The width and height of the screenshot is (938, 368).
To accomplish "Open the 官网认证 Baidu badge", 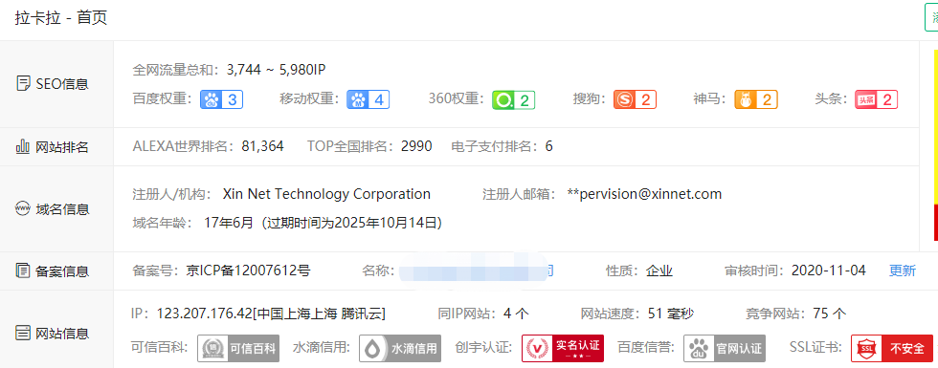I will click(725, 348).
